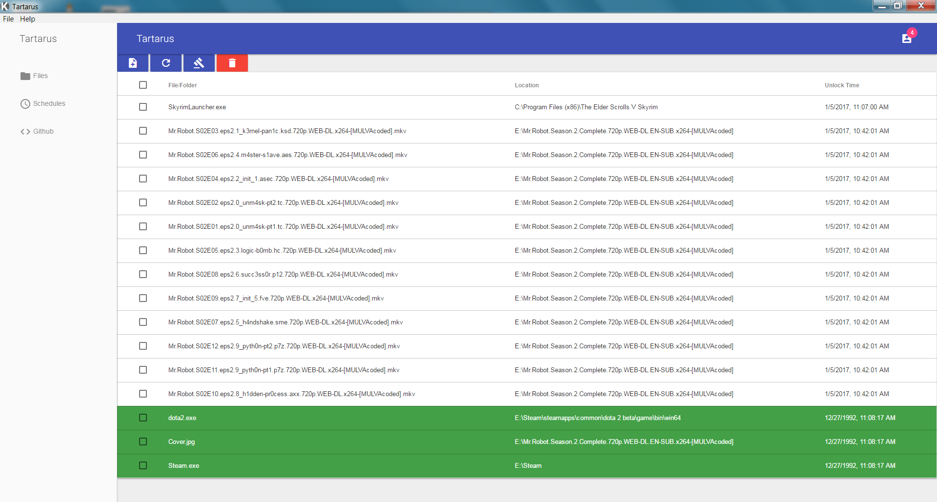Click the 11:07:00 AM unlock time
This screenshot has width=937, height=502.
(x=856, y=107)
